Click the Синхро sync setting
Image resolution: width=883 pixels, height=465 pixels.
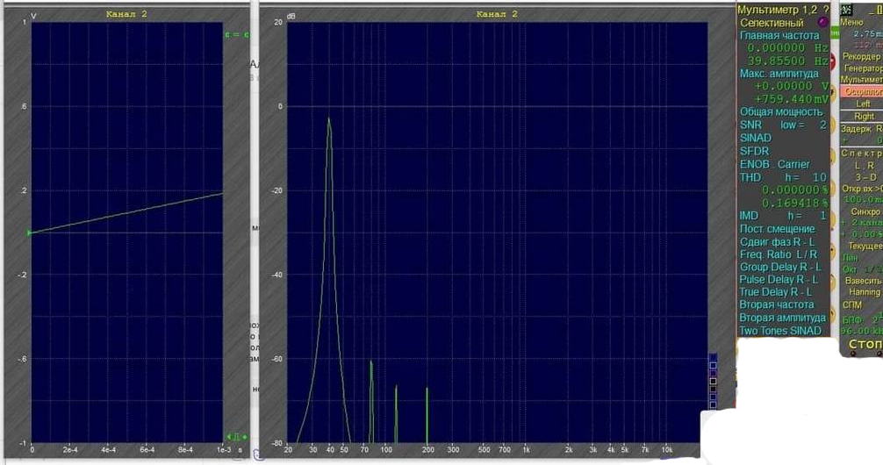click(865, 211)
